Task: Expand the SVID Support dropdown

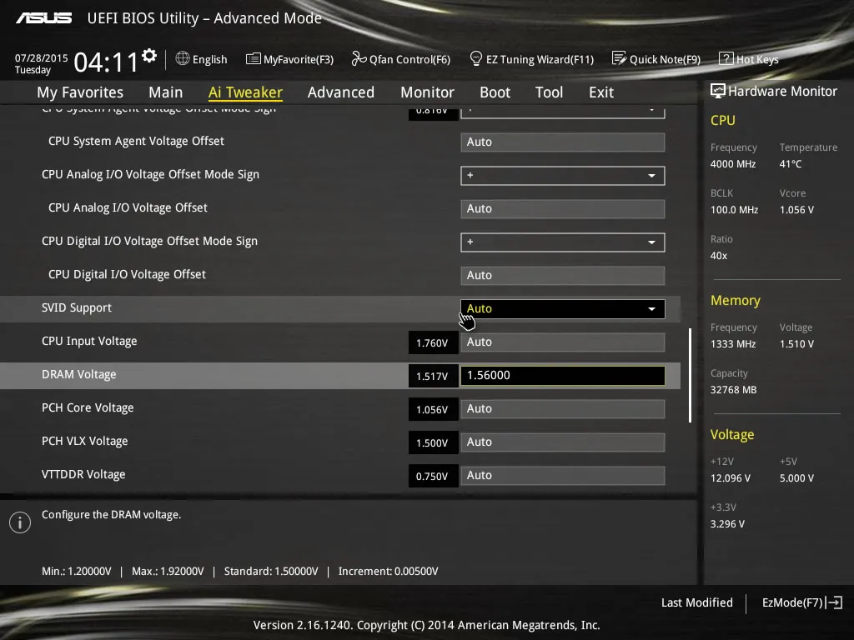Action: 563,308
